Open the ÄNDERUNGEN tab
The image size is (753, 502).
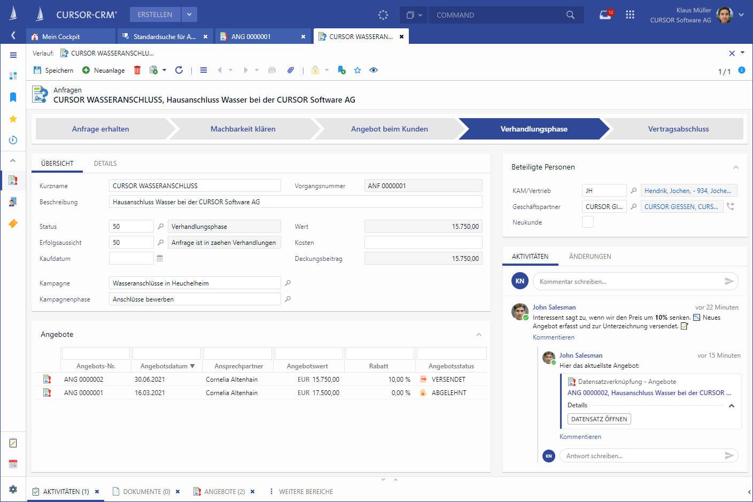[590, 257]
